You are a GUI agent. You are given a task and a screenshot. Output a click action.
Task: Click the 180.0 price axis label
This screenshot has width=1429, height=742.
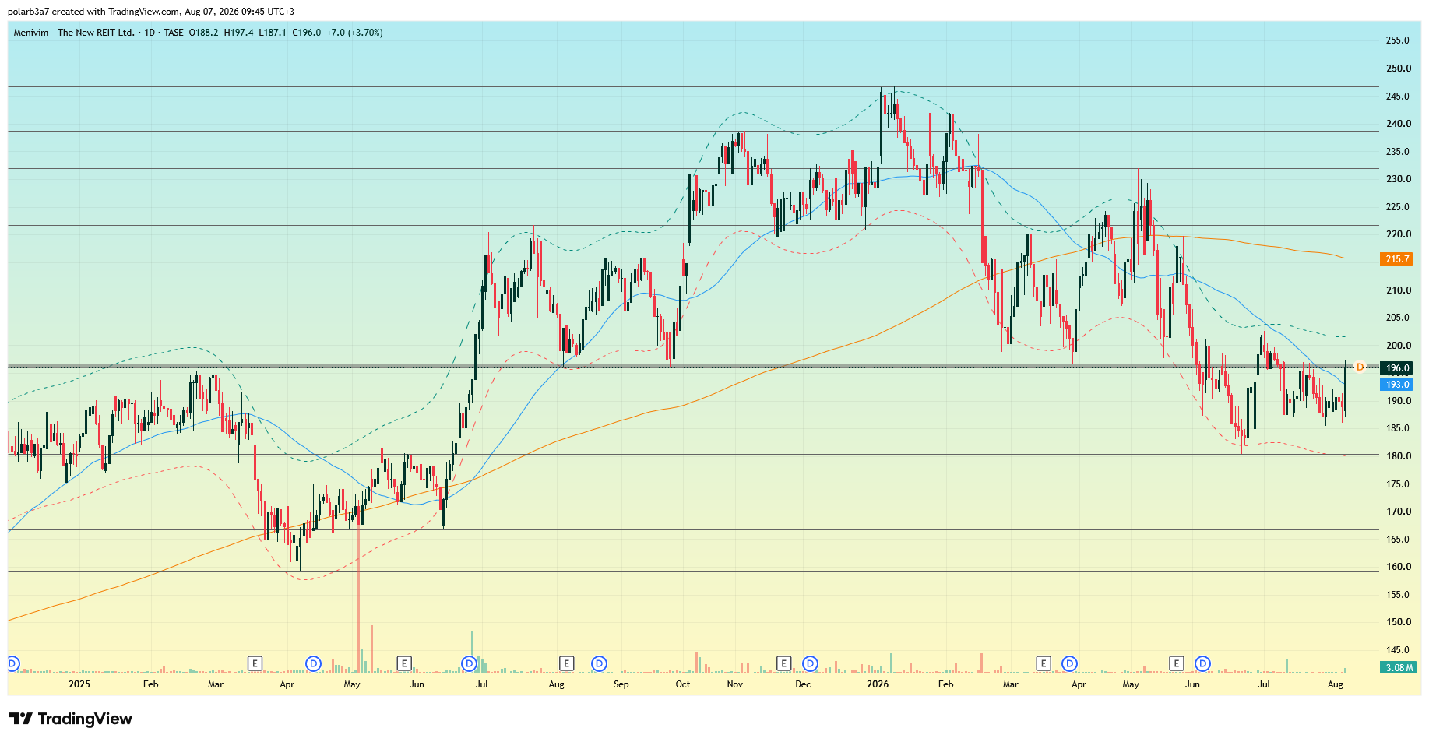click(1398, 456)
